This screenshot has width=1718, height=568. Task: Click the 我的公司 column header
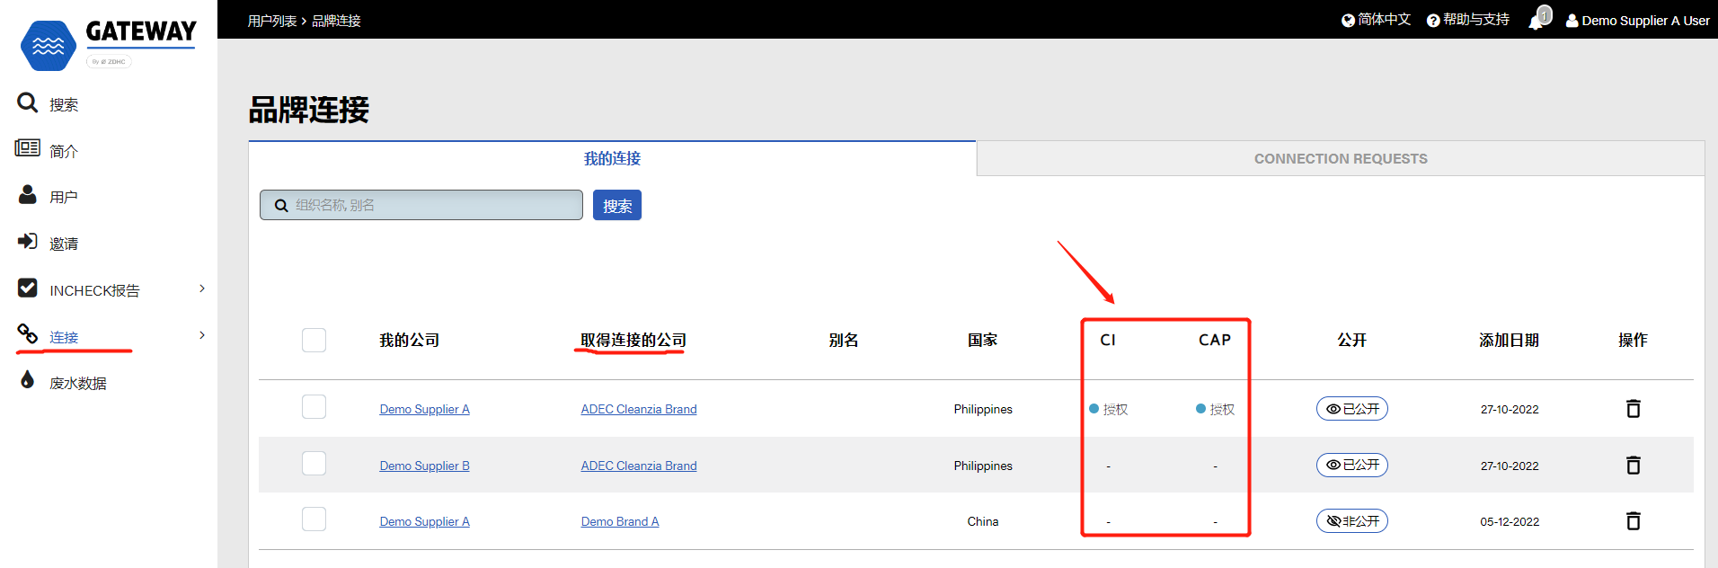[x=409, y=341]
